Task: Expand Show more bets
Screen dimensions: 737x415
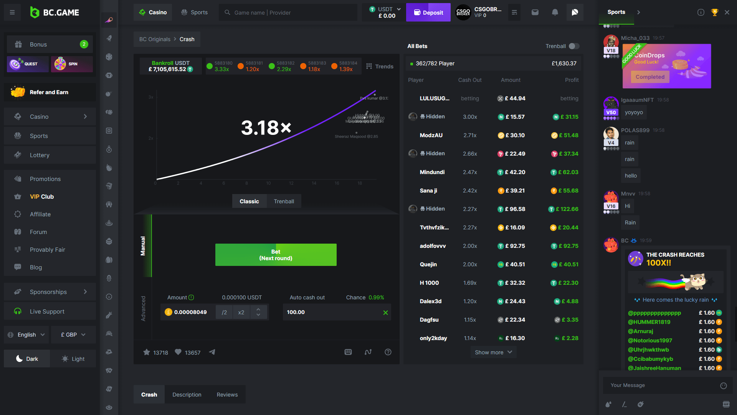Action: coord(493,352)
